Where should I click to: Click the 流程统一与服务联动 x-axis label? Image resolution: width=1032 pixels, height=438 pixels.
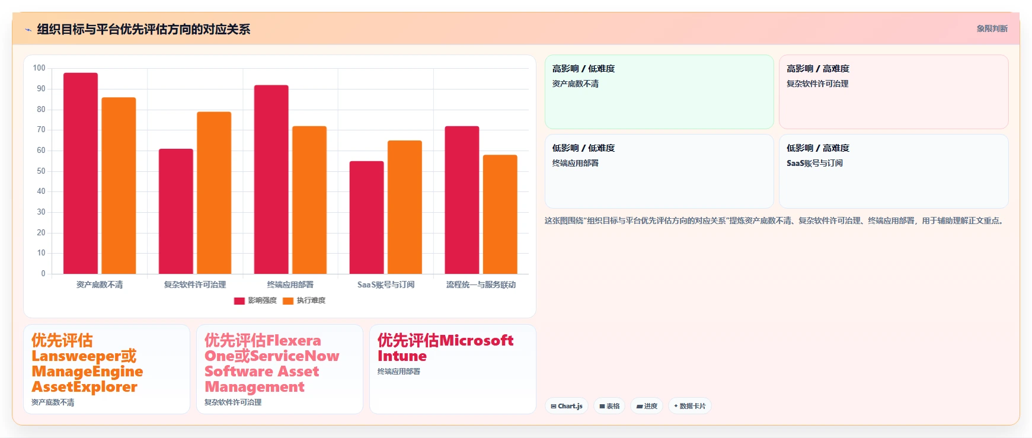coord(481,284)
